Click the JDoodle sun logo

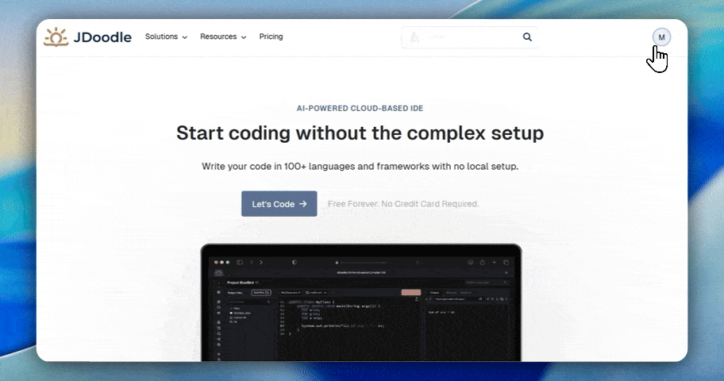point(56,37)
